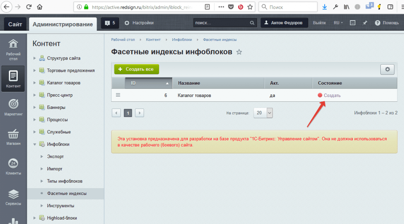Open the page actions three-dots menu
The width and height of the screenshot is (404, 224).
[x=221, y=7]
